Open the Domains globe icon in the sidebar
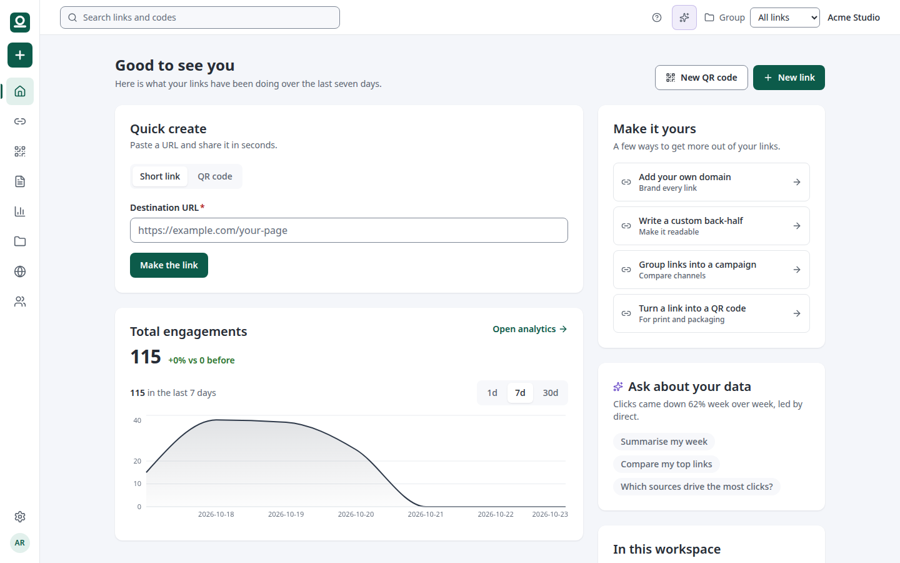The image size is (900, 563). tap(20, 271)
